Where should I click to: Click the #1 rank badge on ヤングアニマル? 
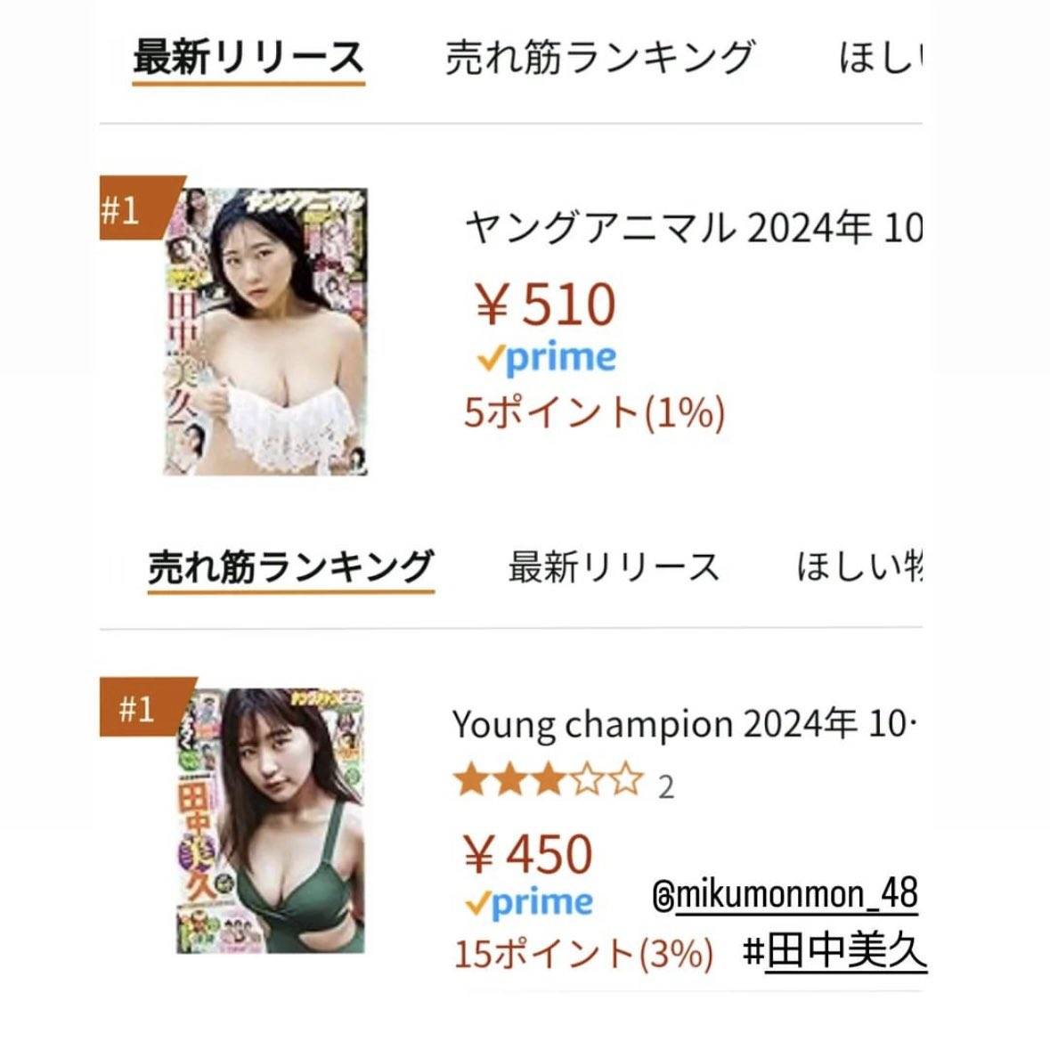point(122,212)
